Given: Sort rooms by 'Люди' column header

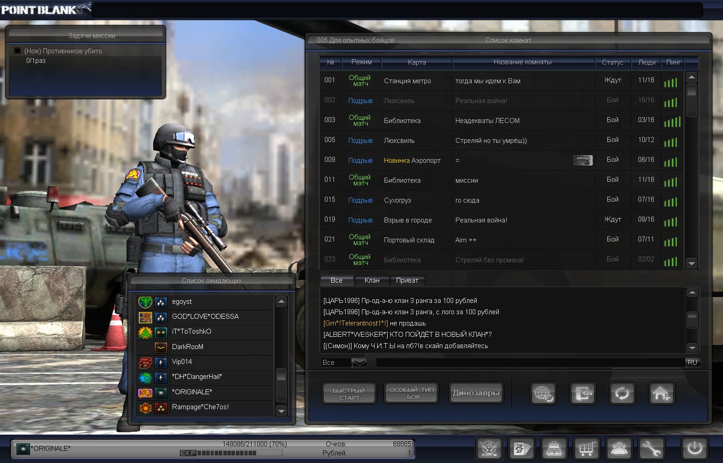Looking at the screenshot, I should tap(647, 62).
